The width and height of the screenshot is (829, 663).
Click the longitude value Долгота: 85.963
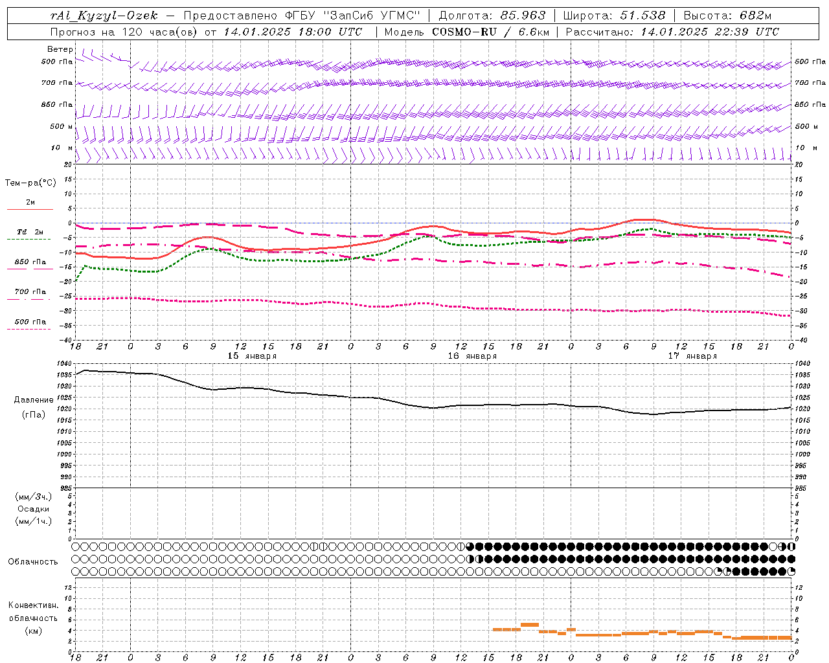click(x=492, y=16)
